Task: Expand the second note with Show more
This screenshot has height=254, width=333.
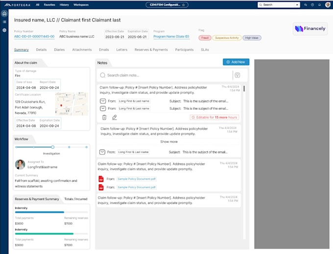Action: click(169, 142)
